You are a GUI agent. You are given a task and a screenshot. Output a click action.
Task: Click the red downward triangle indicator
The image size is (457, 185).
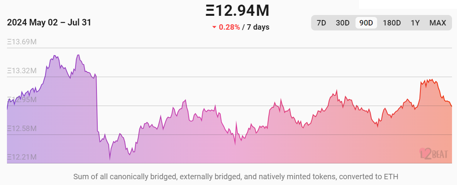click(x=214, y=27)
